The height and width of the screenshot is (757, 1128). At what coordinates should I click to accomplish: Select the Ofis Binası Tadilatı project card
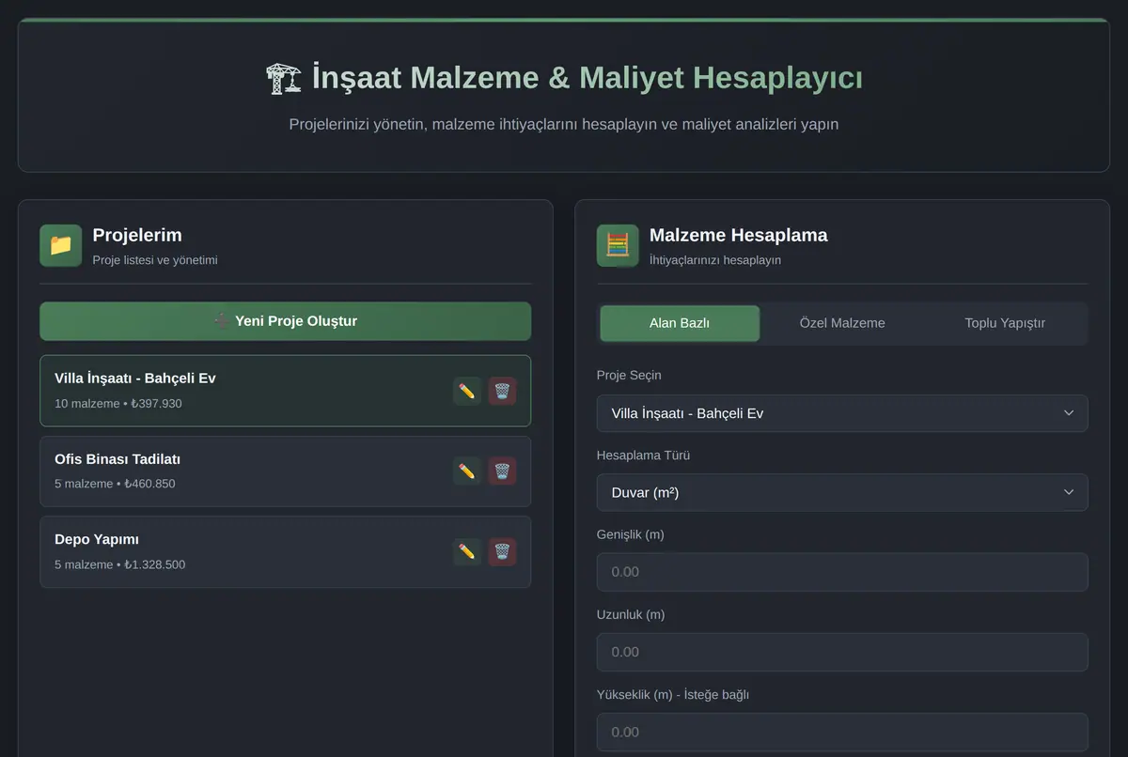coord(286,471)
